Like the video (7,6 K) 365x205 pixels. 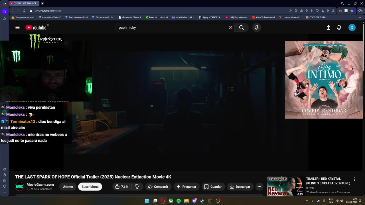122,187
